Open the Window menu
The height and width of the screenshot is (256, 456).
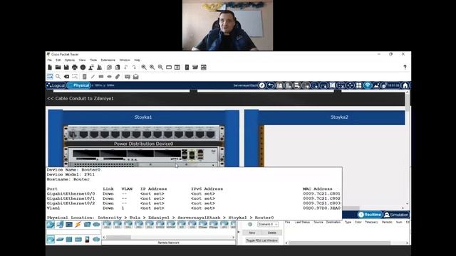(x=125, y=60)
